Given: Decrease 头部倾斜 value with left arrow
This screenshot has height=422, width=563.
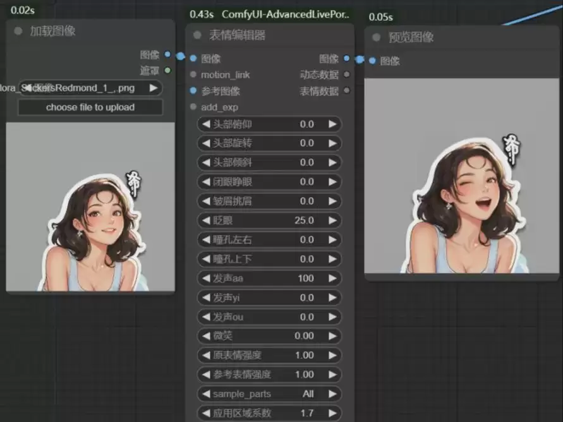Looking at the screenshot, I should 206,162.
